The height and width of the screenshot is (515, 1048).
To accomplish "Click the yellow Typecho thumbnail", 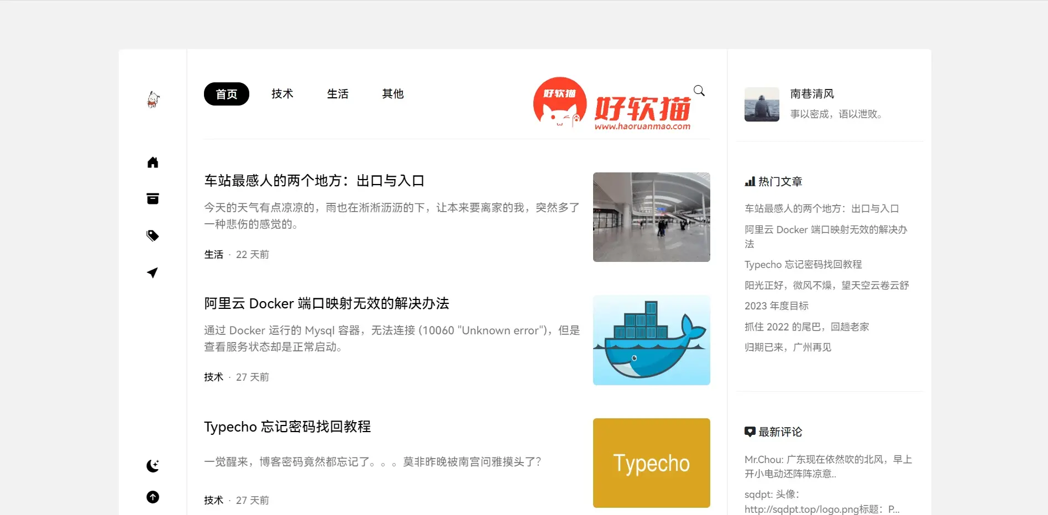I will click(x=651, y=463).
